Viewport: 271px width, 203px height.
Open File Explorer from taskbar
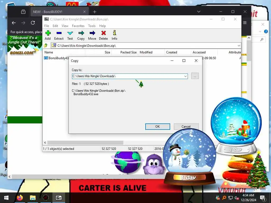tap(33, 198)
